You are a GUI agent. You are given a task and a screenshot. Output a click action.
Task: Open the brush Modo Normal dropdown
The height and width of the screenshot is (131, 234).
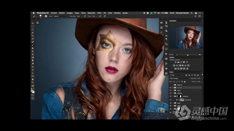click(x=61, y=16)
